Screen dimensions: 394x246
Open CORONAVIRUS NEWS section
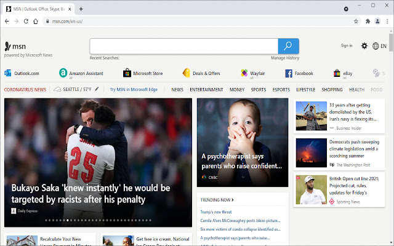[x=25, y=90]
